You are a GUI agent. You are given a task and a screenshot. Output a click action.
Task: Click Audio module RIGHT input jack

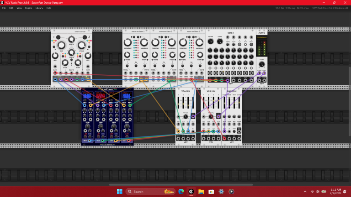tap(264, 73)
